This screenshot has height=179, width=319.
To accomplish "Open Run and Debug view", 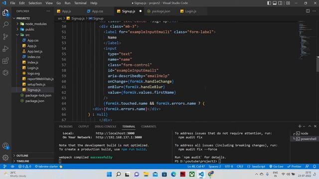I will pyautogui.click(x=5, y=49).
